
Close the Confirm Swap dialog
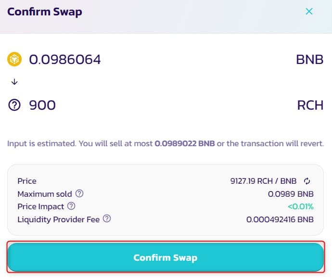[309, 12]
